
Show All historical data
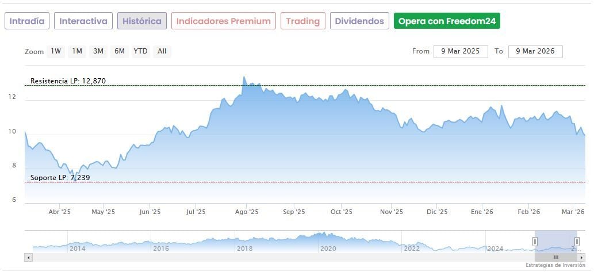click(x=162, y=51)
